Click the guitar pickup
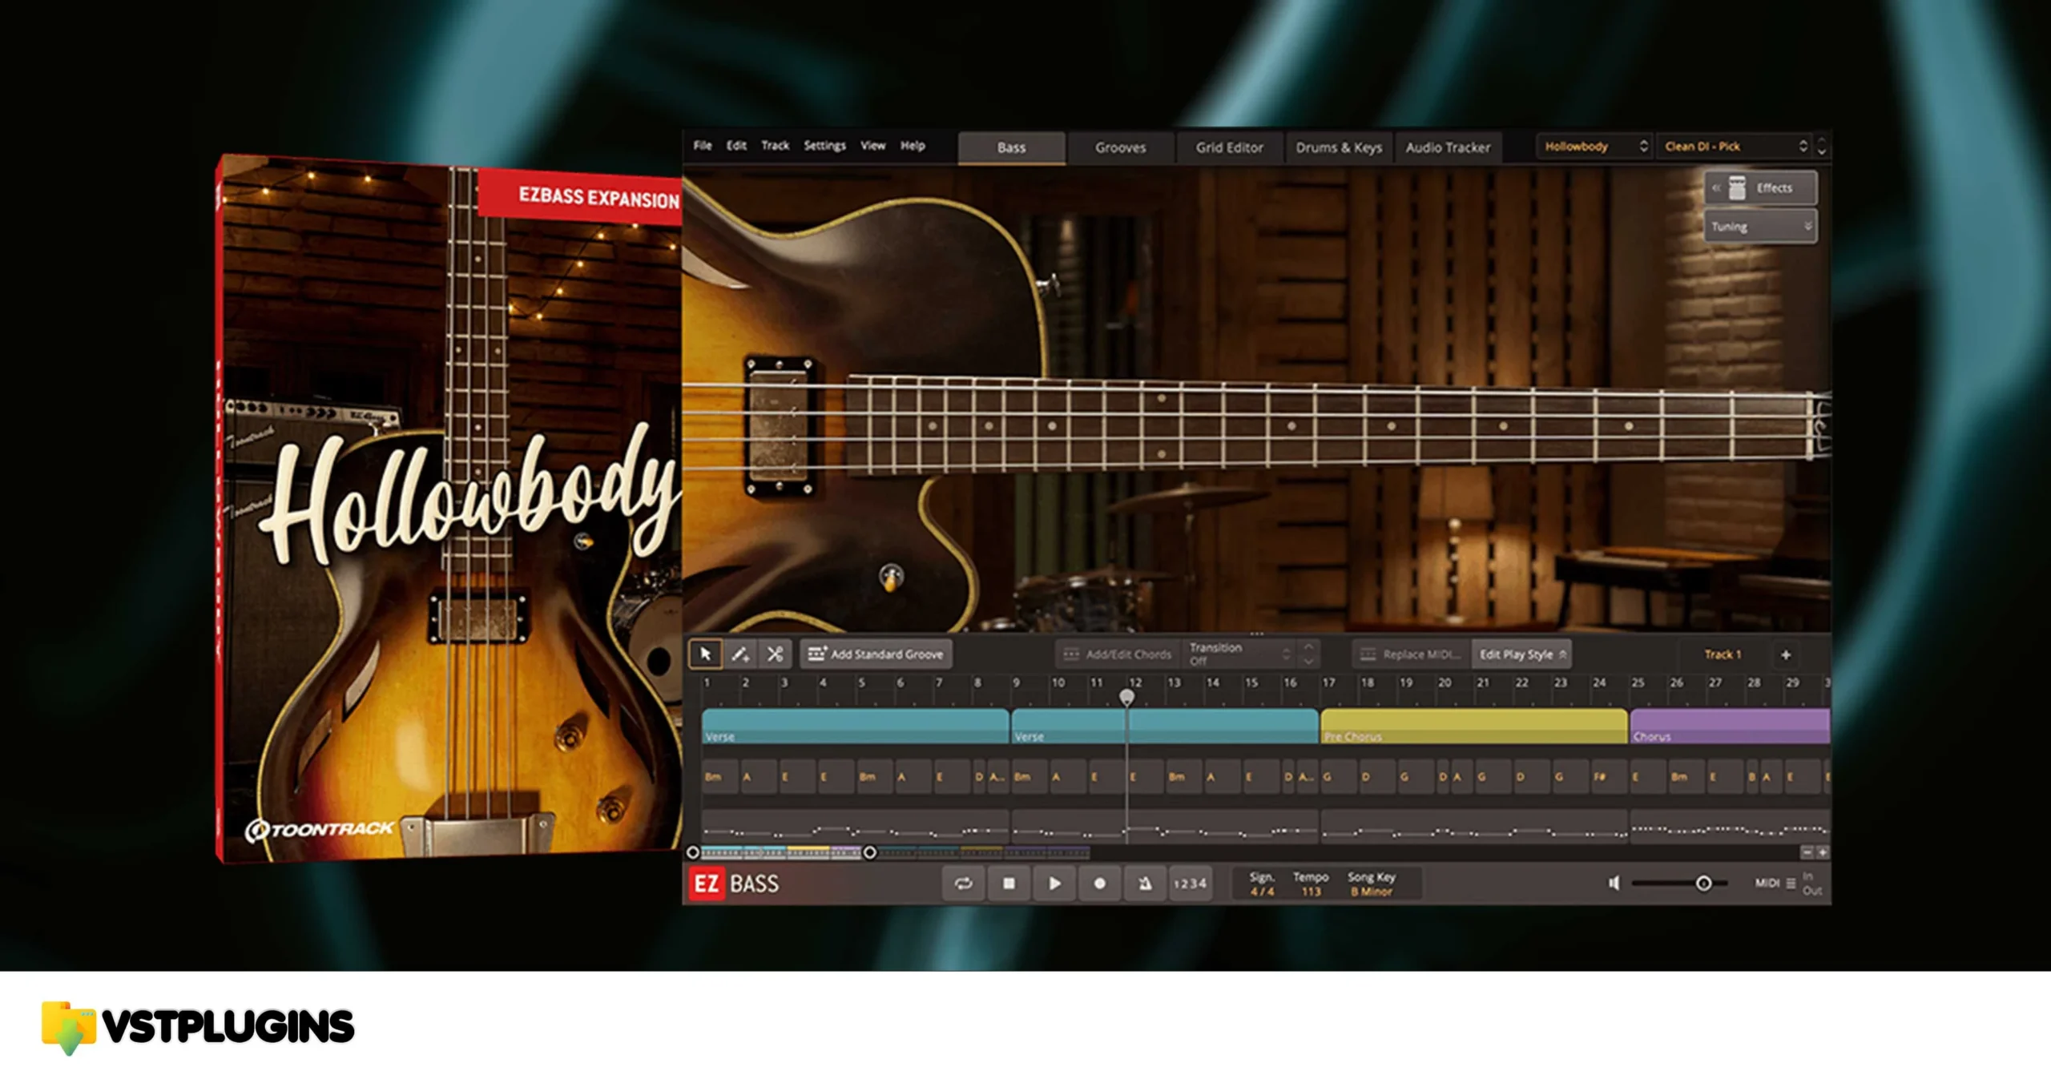The height and width of the screenshot is (1087, 2051). point(778,427)
